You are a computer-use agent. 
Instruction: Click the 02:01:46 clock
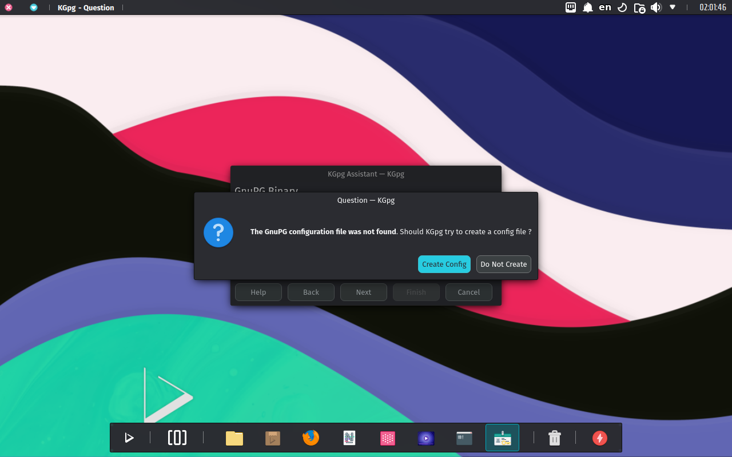coord(713,7)
